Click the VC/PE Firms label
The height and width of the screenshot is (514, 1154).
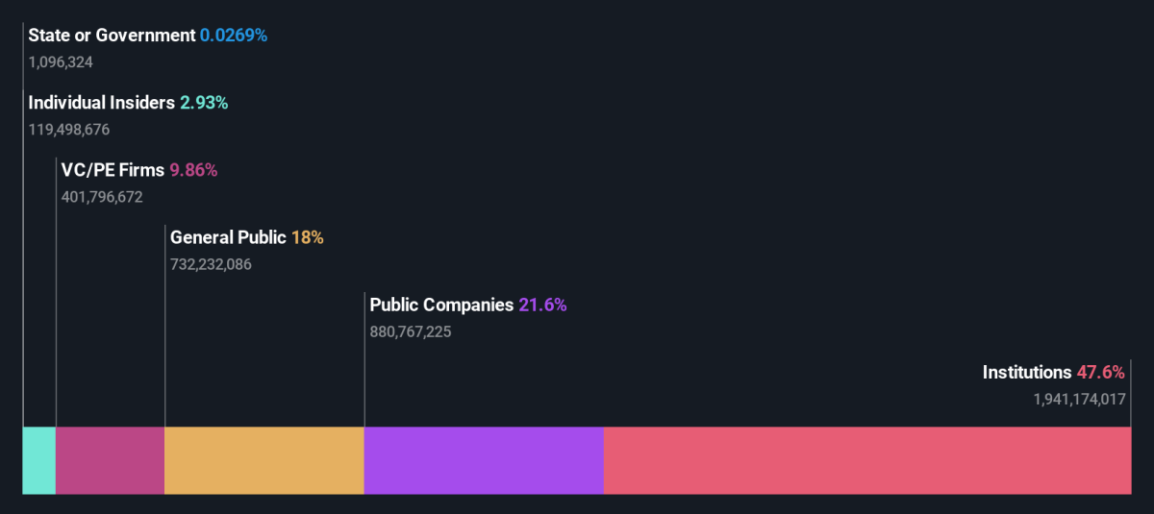113,170
